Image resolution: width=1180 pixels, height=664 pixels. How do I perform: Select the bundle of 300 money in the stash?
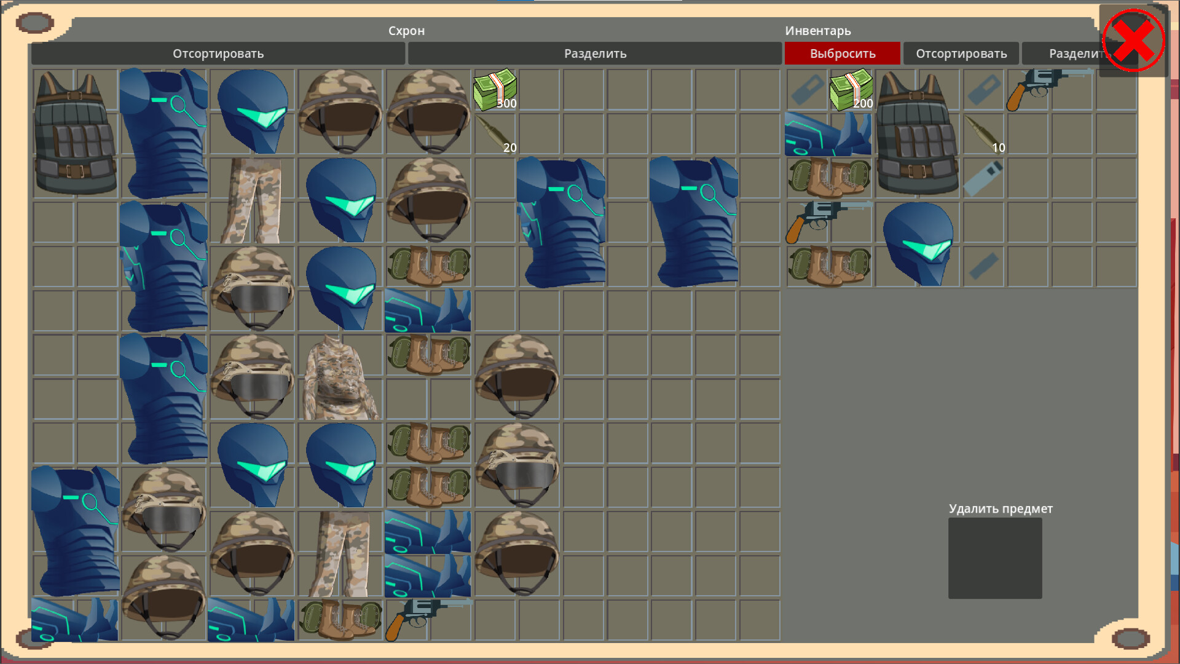tap(495, 89)
